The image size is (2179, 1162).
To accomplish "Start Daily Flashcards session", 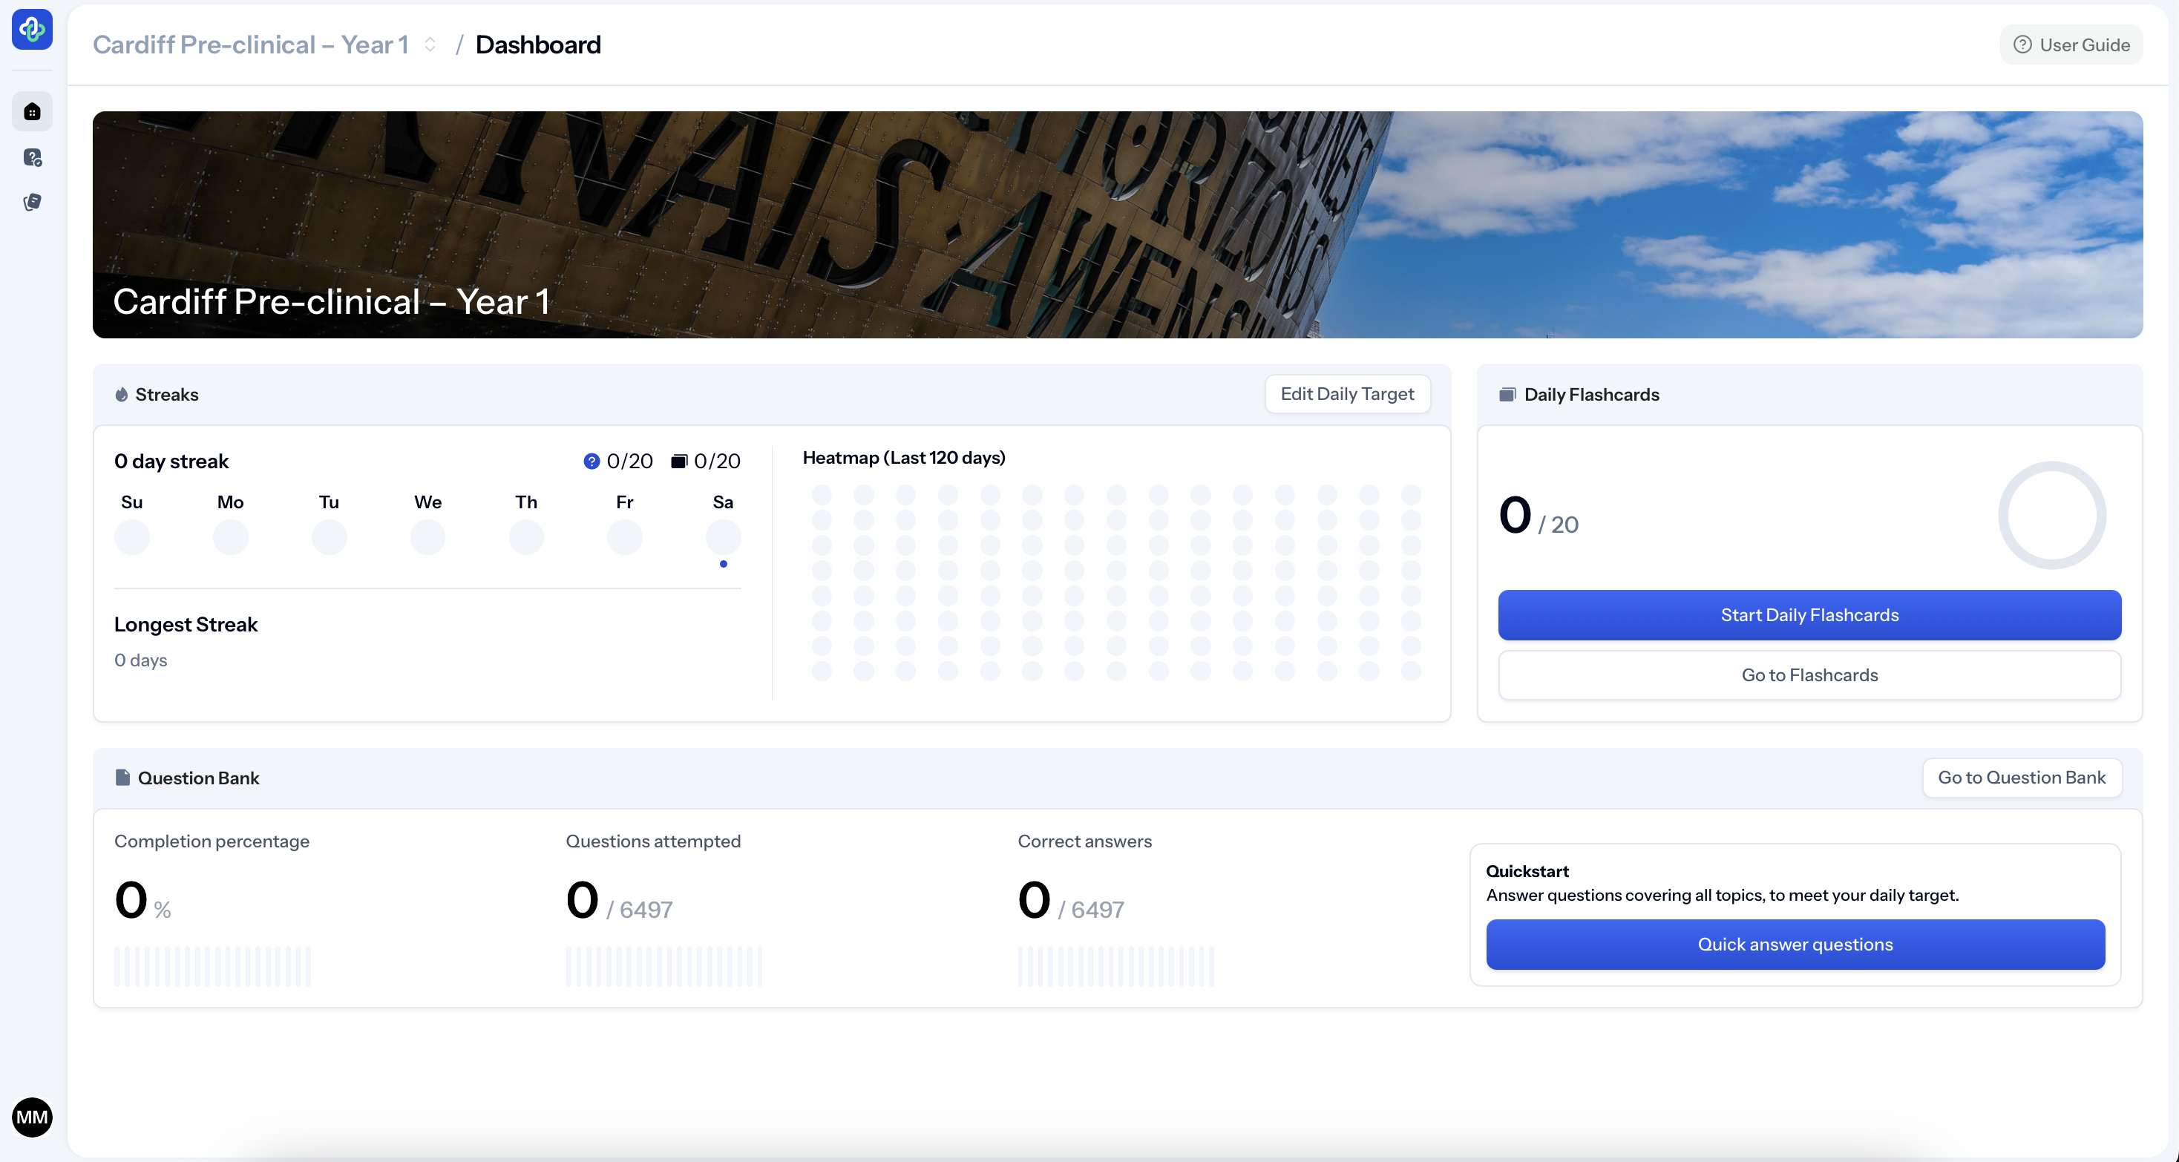I will (x=1809, y=615).
